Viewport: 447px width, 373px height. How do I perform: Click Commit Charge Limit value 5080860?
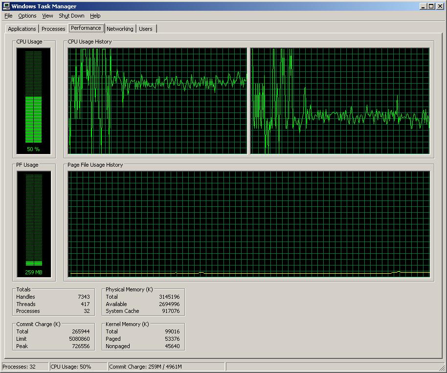pyautogui.click(x=79, y=339)
